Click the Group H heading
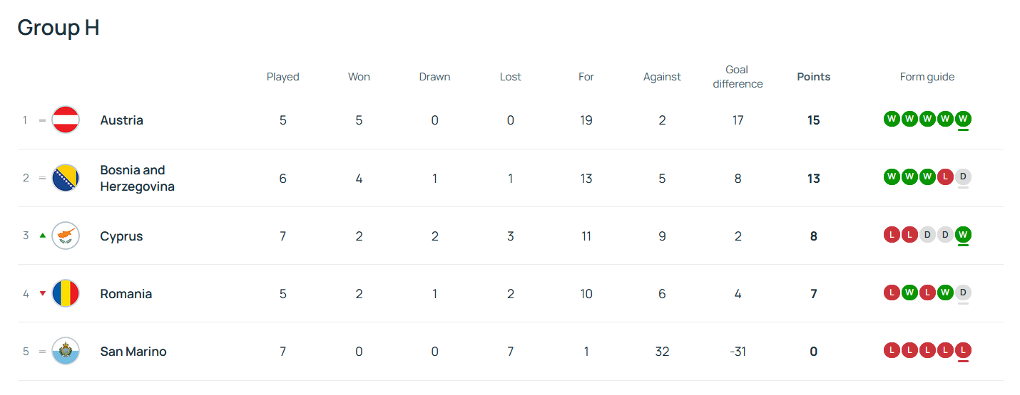The height and width of the screenshot is (395, 1020). (x=58, y=27)
